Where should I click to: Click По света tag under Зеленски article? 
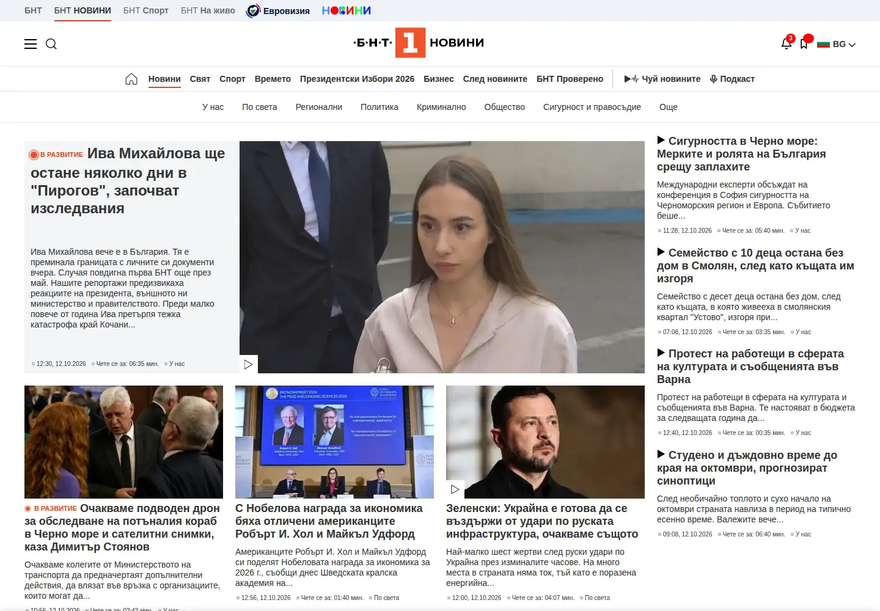pos(597,598)
